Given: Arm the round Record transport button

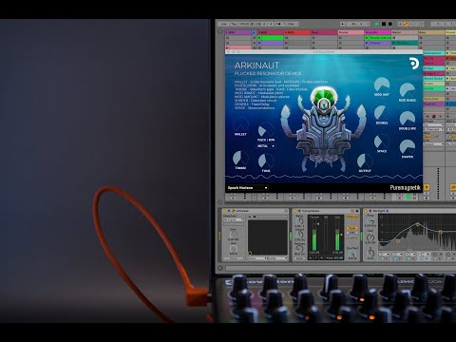Looking at the screenshot, I should tap(390, 24).
